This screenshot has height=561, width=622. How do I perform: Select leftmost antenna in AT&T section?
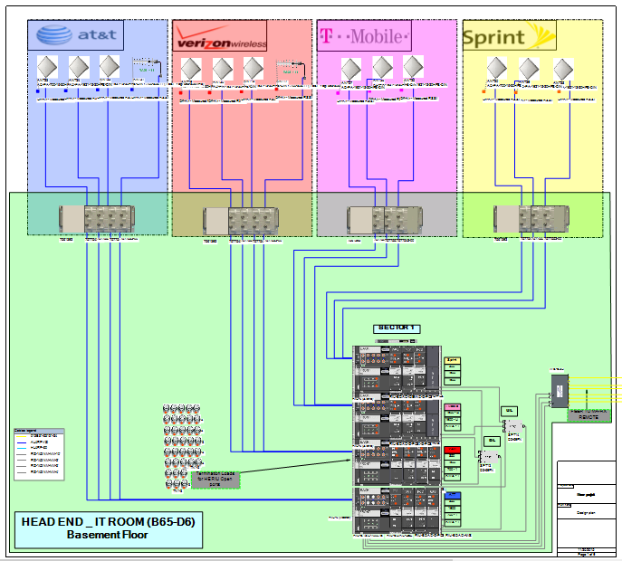[47, 67]
